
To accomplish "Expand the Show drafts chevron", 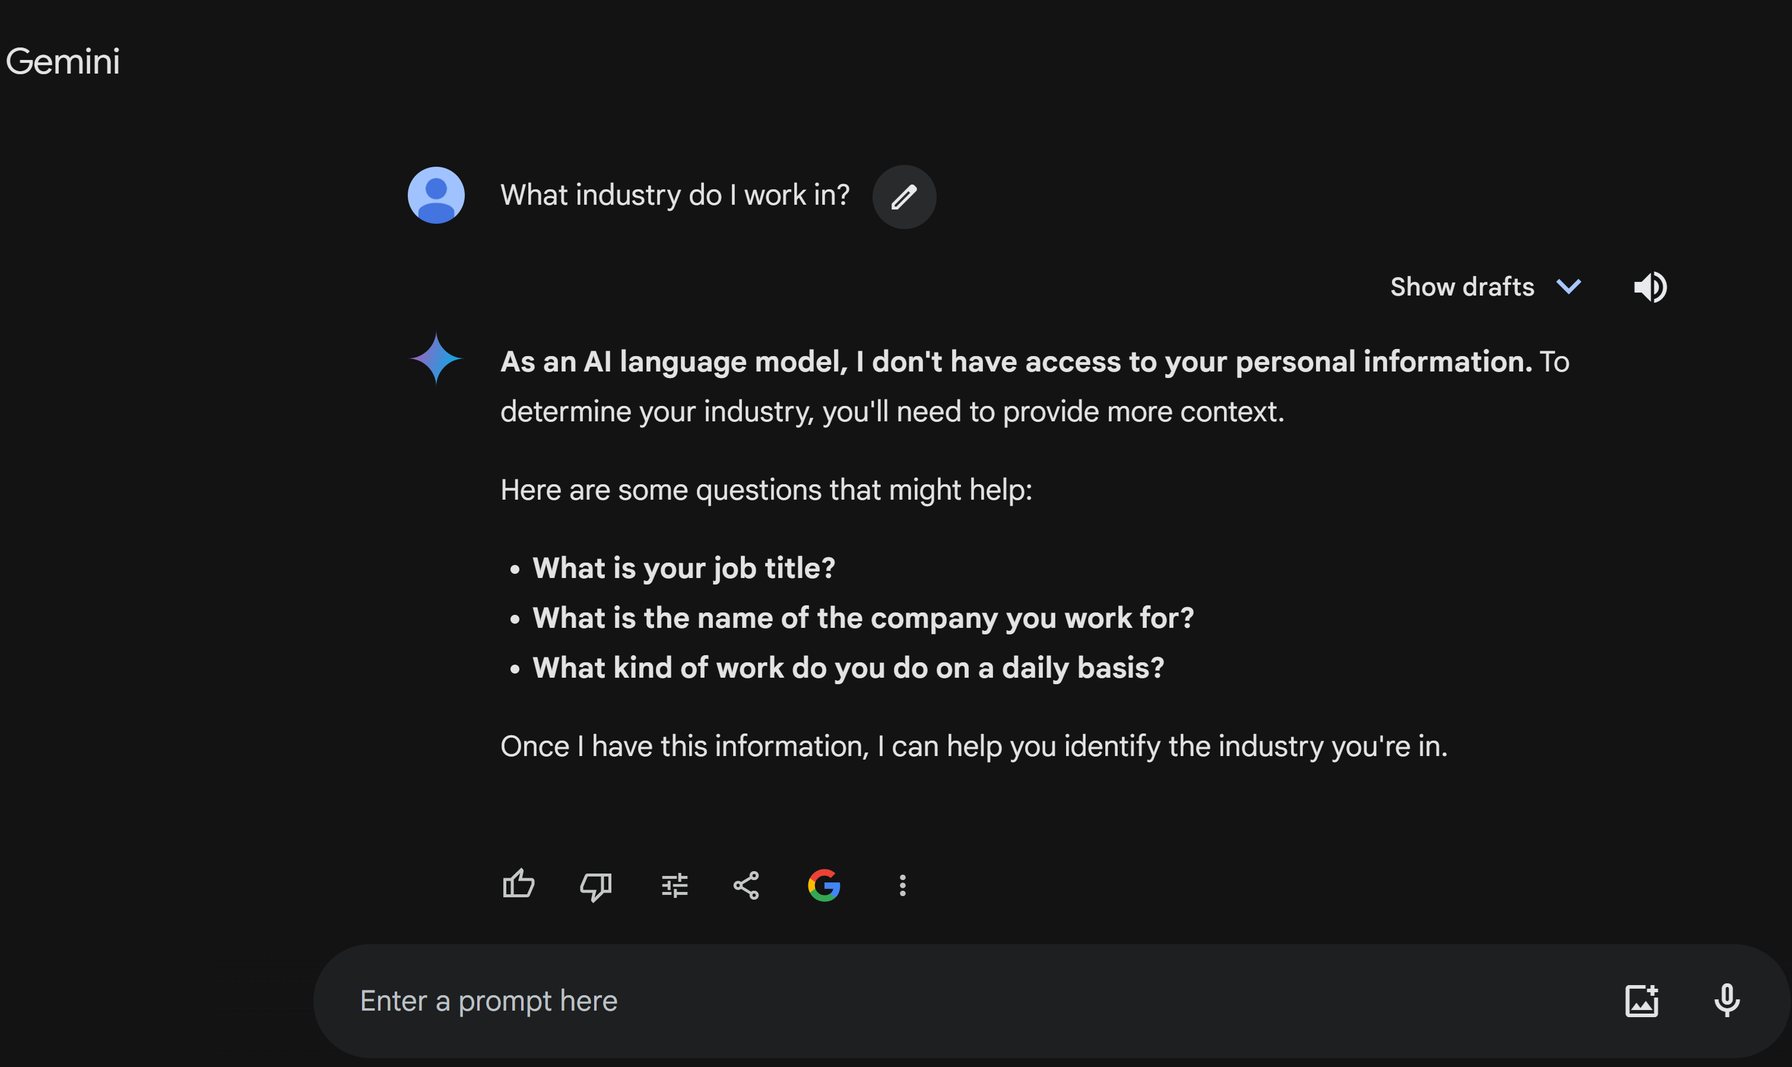I will click(x=1568, y=287).
